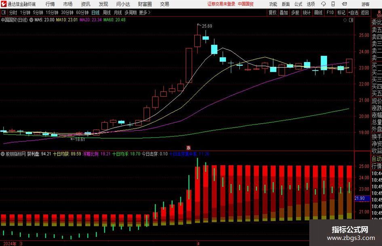This screenshot has height=246, width=382.
Task: Click the 复权 button
Action: click(x=272, y=13)
